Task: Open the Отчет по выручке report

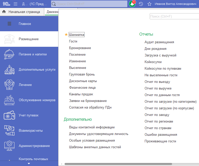Action: 158,88
